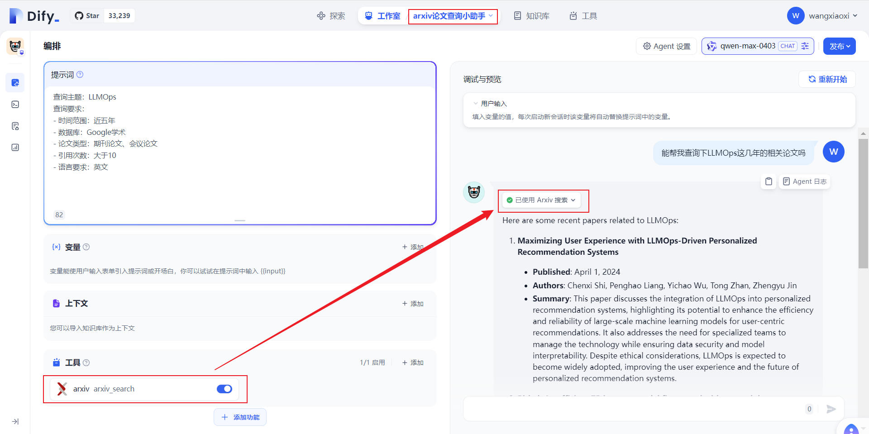Screen dimensions: 869x434
Task: Add a new variable via 添加
Action: 413,247
